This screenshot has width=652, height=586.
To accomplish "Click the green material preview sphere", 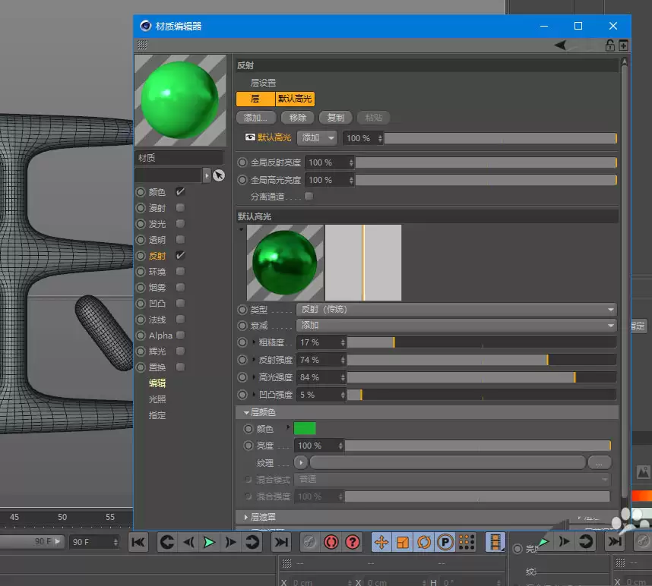I will coord(180,99).
